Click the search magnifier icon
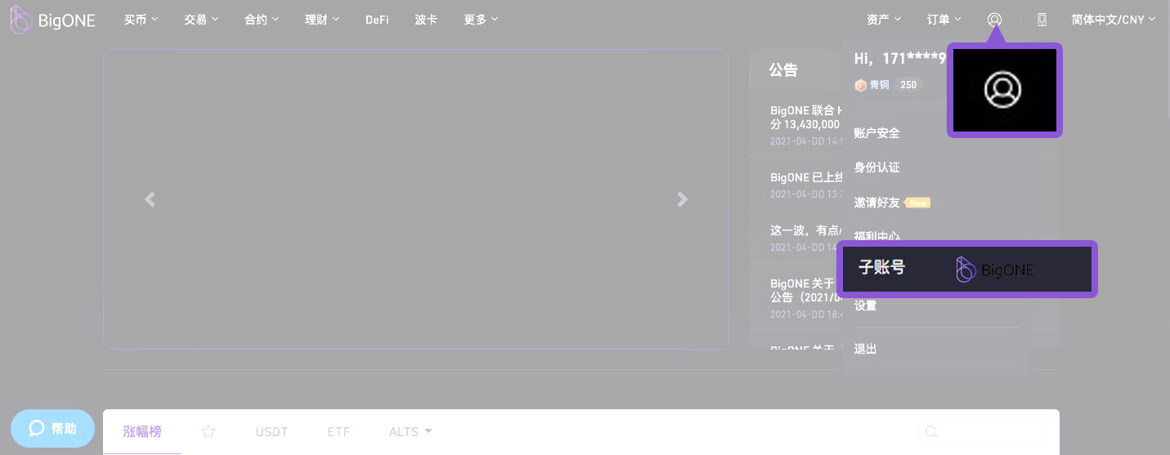 (x=930, y=431)
